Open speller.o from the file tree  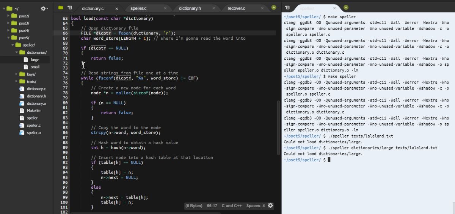(34, 133)
